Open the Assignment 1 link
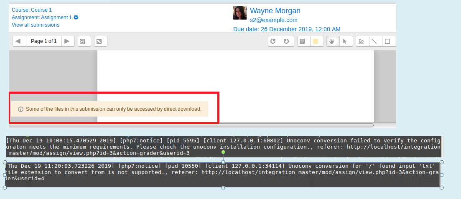Viewport: 461px width, 199px height. click(42, 17)
